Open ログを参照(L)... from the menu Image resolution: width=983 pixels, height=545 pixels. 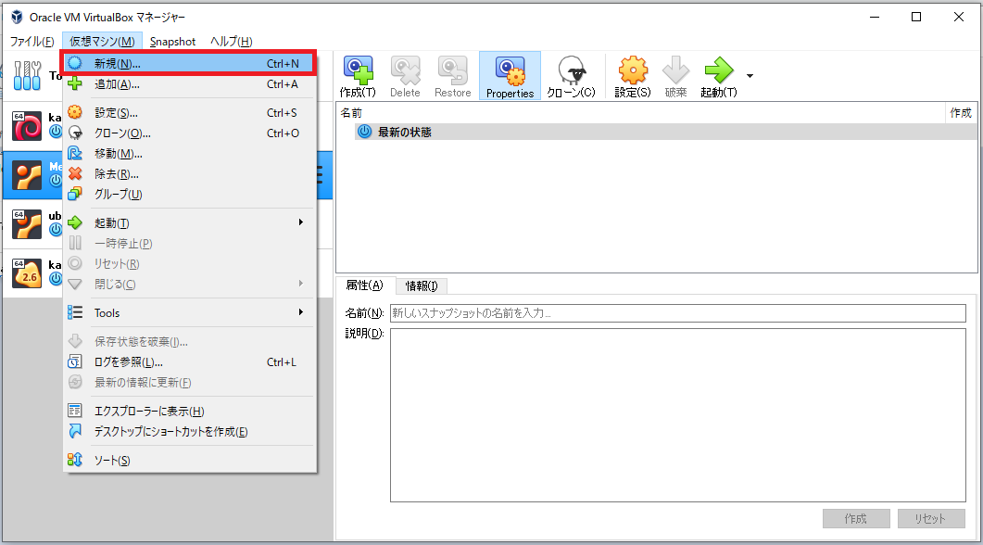click(x=189, y=361)
